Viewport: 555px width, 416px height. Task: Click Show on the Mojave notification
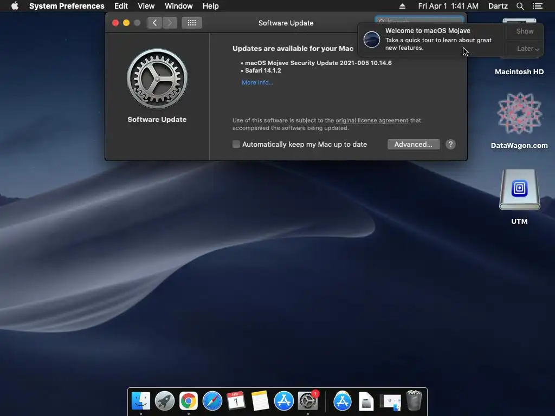point(525,31)
